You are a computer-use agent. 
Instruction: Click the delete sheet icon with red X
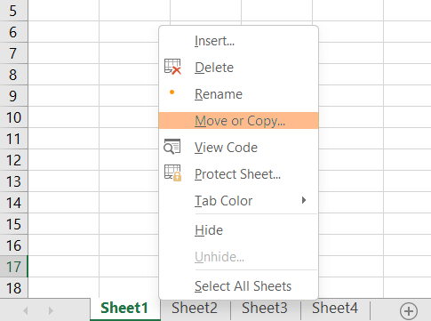[x=172, y=67]
